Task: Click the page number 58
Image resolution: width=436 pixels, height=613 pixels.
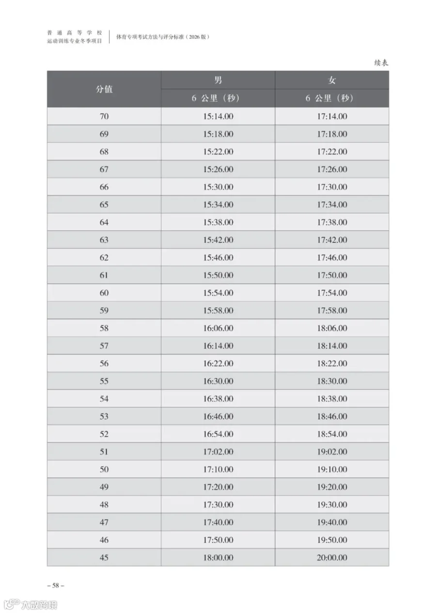Action: [x=56, y=585]
